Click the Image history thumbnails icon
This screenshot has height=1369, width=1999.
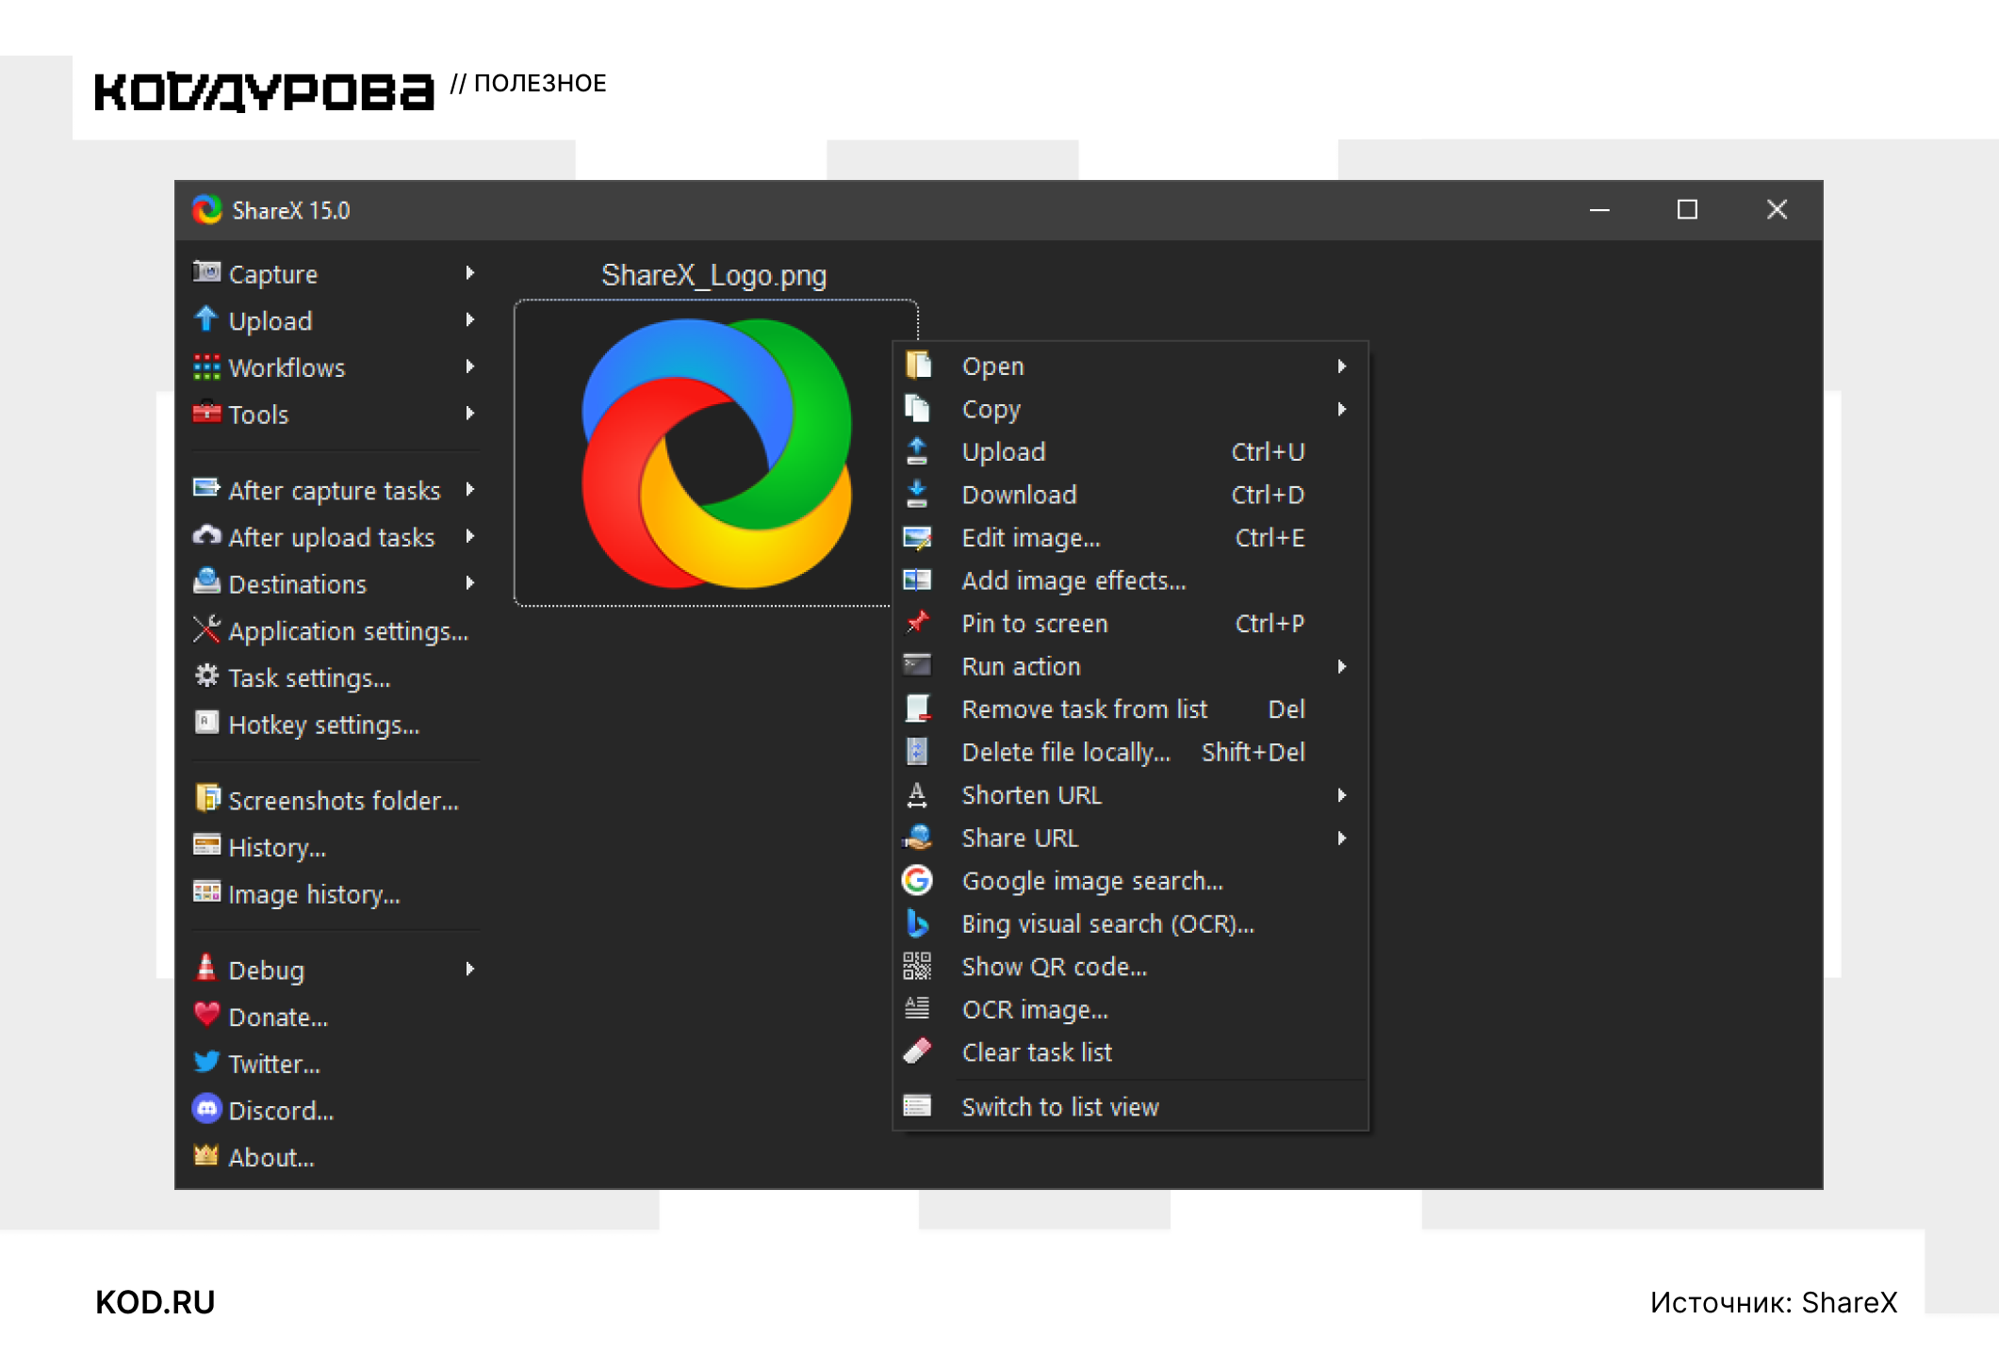pyautogui.click(x=206, y=891)
